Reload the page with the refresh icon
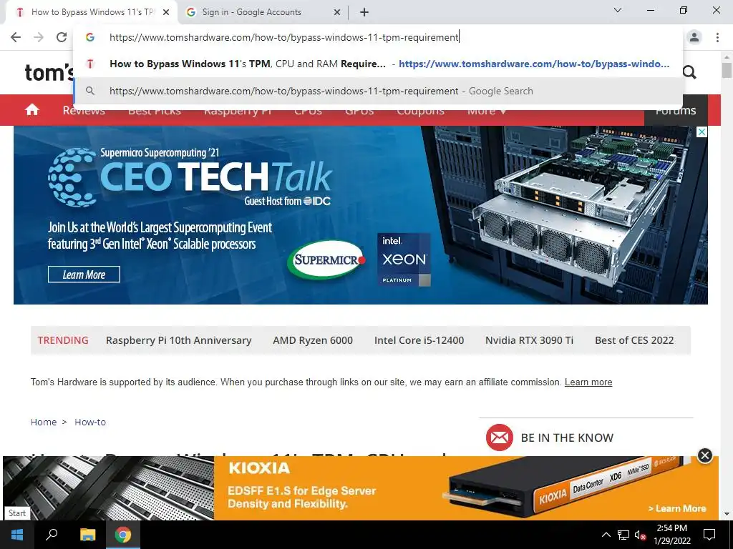Screen dimensions: 733x549 point(62,37)
